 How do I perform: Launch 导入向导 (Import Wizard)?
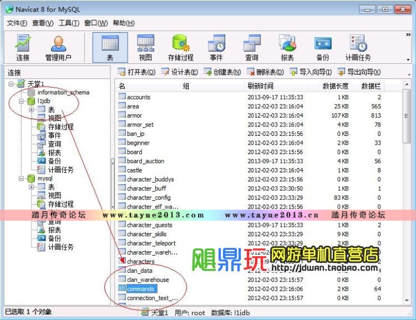[311, 72]
